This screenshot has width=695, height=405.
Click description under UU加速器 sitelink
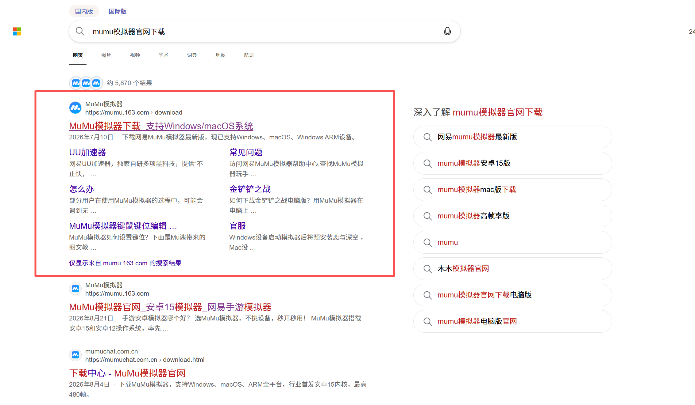(x=136, y=169)
